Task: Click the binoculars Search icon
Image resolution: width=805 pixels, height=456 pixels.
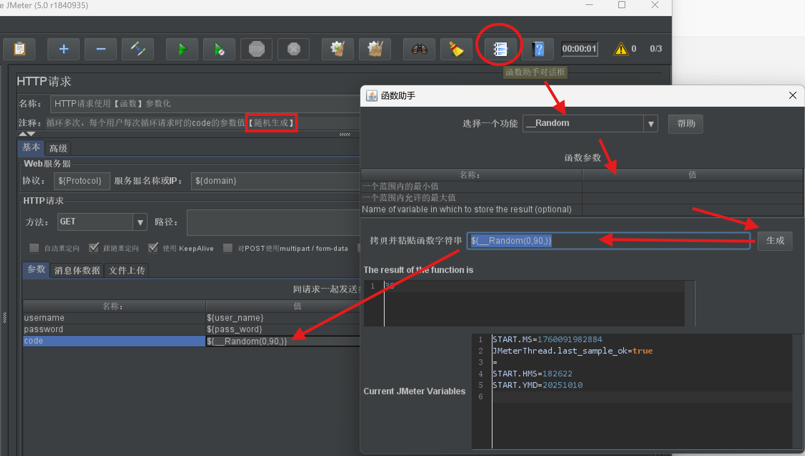Action: [419, 49]
